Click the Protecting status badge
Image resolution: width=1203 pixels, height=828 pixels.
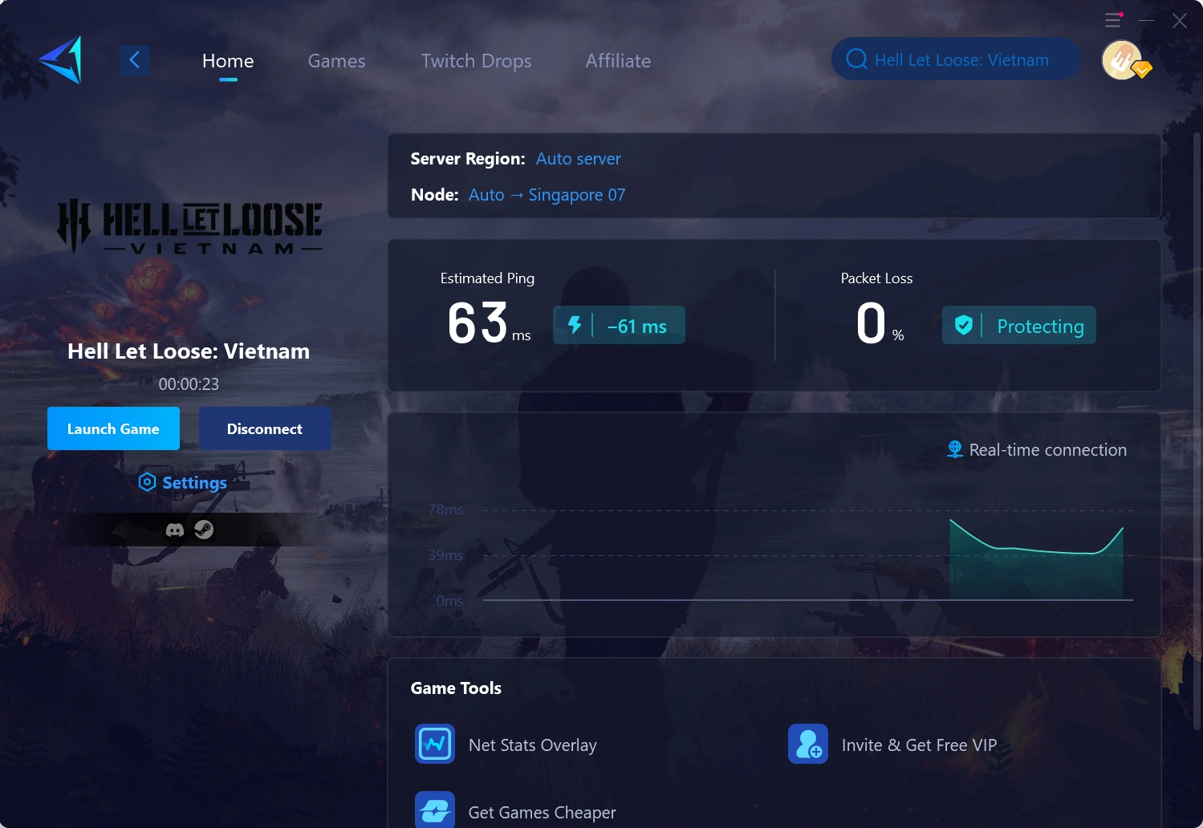coord(1019,325)
